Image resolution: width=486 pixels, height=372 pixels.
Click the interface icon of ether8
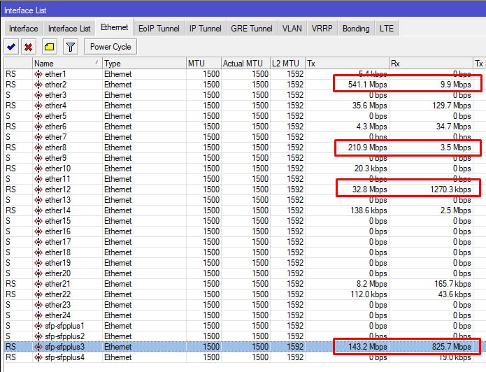point(38,148)
